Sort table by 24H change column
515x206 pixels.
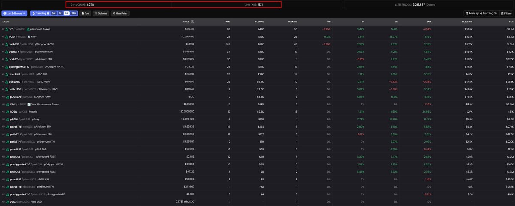pos(429,21)
